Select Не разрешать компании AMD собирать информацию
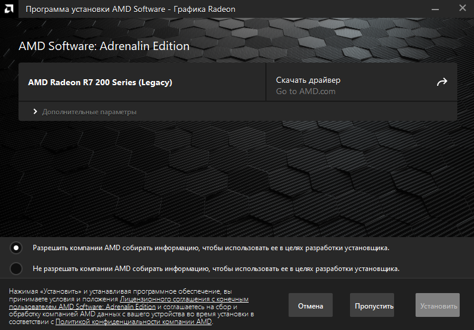The width and height of the screenshot is (474, 330). 16,269
